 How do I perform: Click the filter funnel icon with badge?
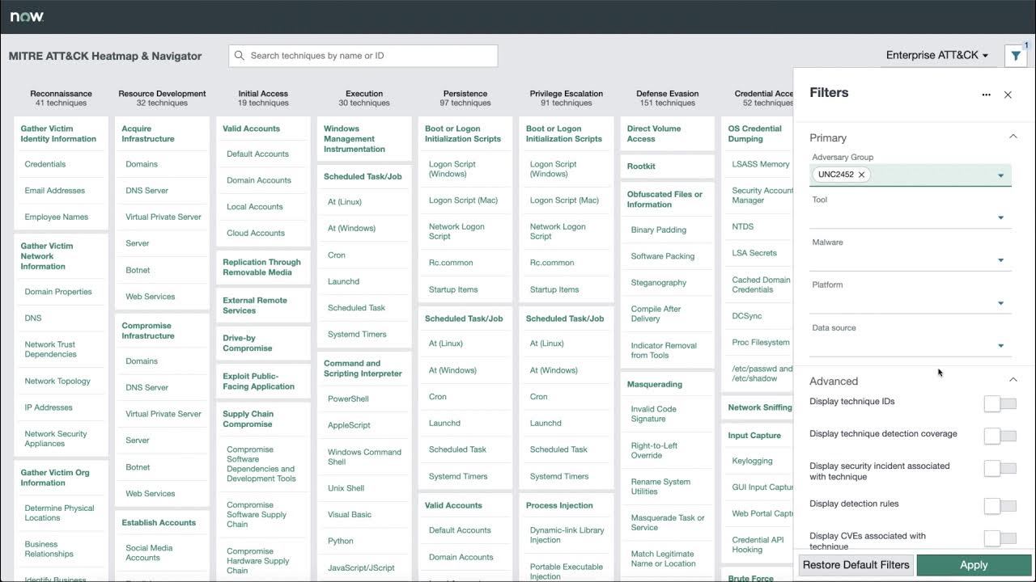pos(1016,55)
